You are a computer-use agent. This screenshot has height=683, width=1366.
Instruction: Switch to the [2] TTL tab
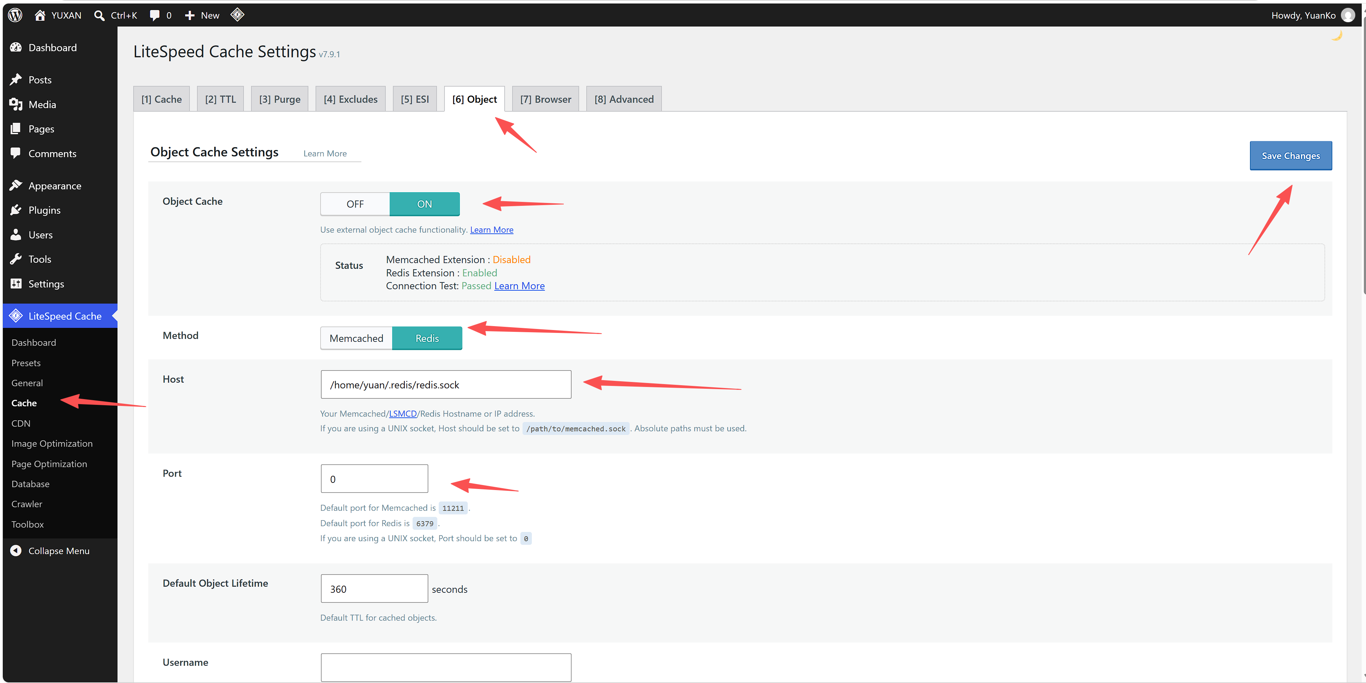click(x=220, y=99)
